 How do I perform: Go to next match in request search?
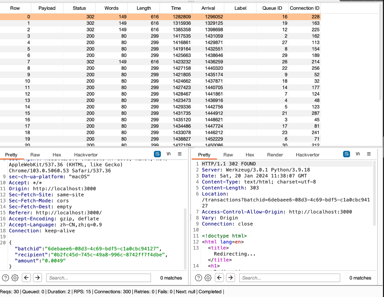point(38,278)
